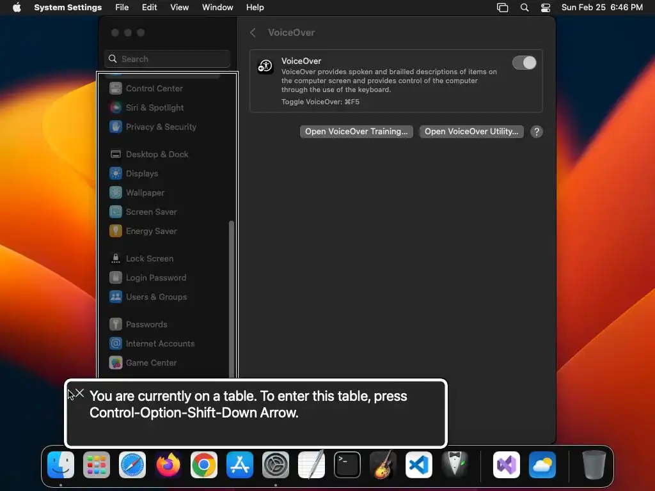Viewport: 655px width, 491px height.
Task: Select Passwords key icon in sidebar
Action: 116,325
